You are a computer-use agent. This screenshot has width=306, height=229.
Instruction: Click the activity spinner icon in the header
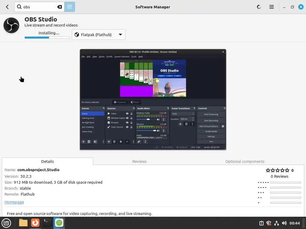click(x=259, y=7)
